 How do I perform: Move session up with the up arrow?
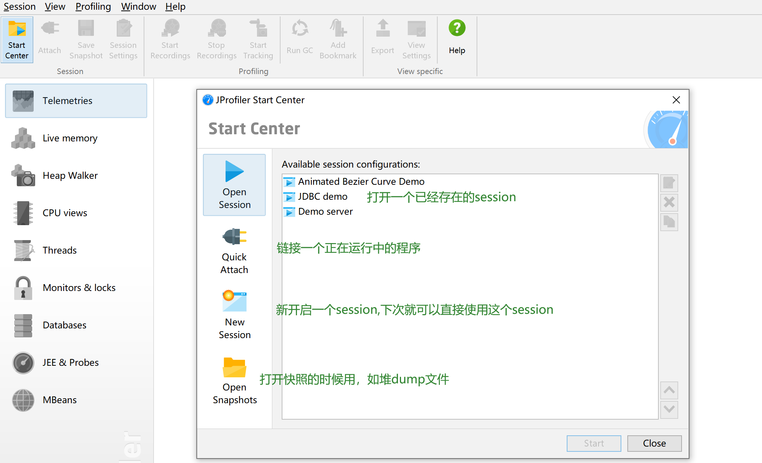click(669, 390)
